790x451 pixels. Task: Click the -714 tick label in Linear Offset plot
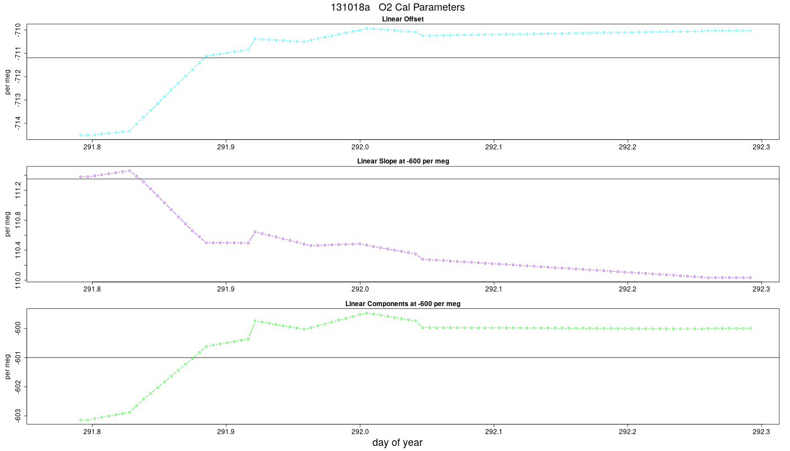[x=18, y=123]
